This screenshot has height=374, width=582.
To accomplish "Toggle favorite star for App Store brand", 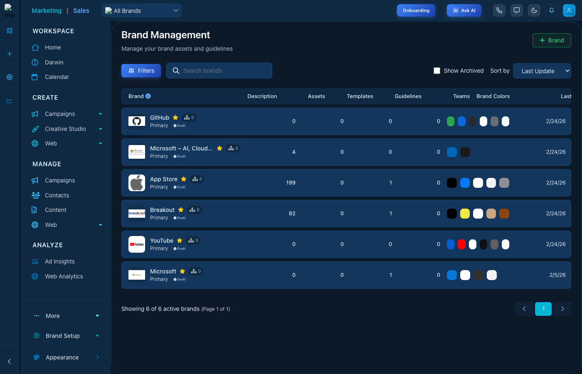I will 183,179.
